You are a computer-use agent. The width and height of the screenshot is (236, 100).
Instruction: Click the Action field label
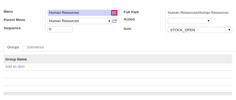coord(129,19)
